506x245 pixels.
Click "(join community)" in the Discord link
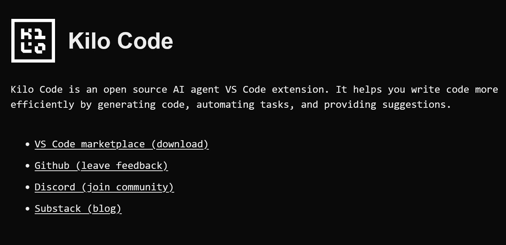click(x=127, y=187)
